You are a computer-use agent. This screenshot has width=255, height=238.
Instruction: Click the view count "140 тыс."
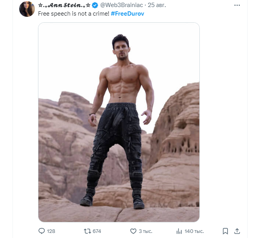click(195, 231)
